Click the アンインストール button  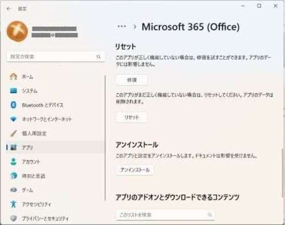(135, 170)
